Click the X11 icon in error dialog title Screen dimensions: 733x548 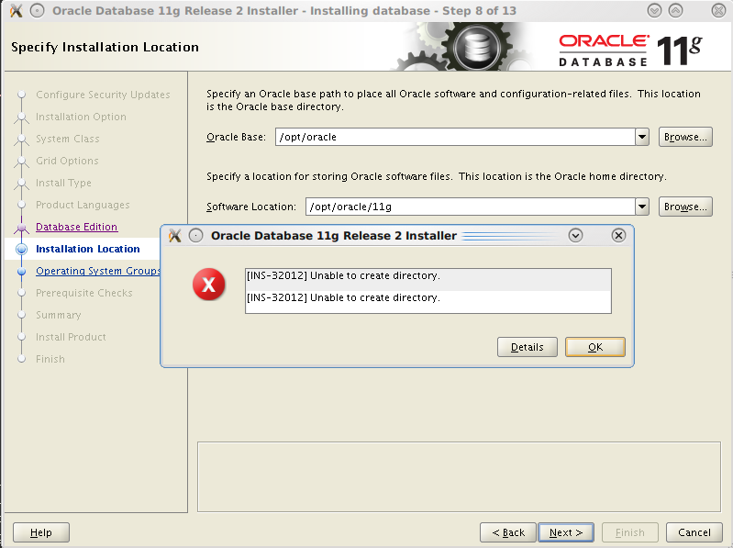(175, 235)
